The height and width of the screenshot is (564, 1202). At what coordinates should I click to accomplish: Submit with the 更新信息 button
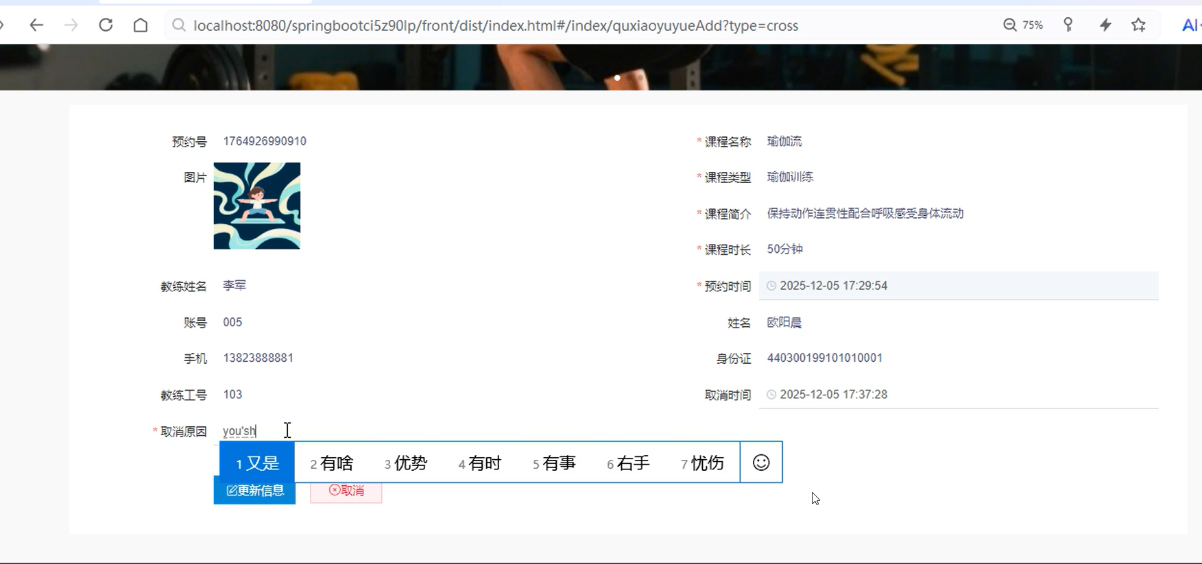tap(254, 491)
